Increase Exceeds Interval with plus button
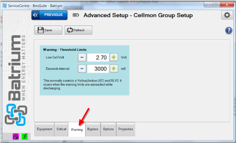This screenshot has width=236, height=143. point(114,69)
